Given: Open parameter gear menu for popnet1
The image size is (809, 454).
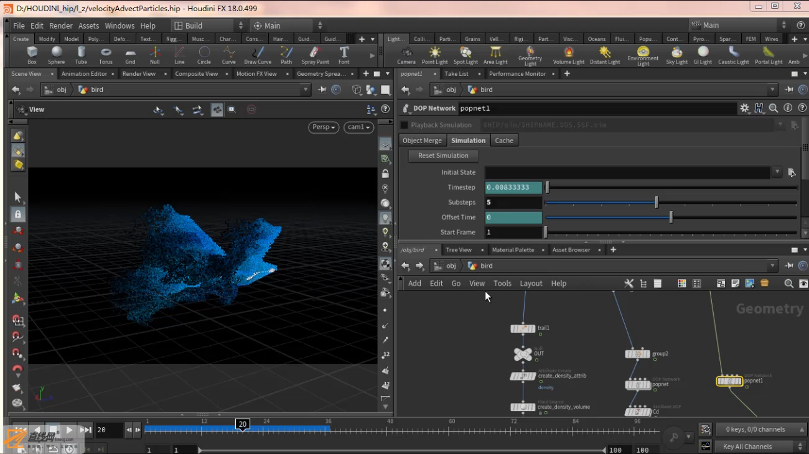Looking at the screenshot, I should (x=744, y=108).
